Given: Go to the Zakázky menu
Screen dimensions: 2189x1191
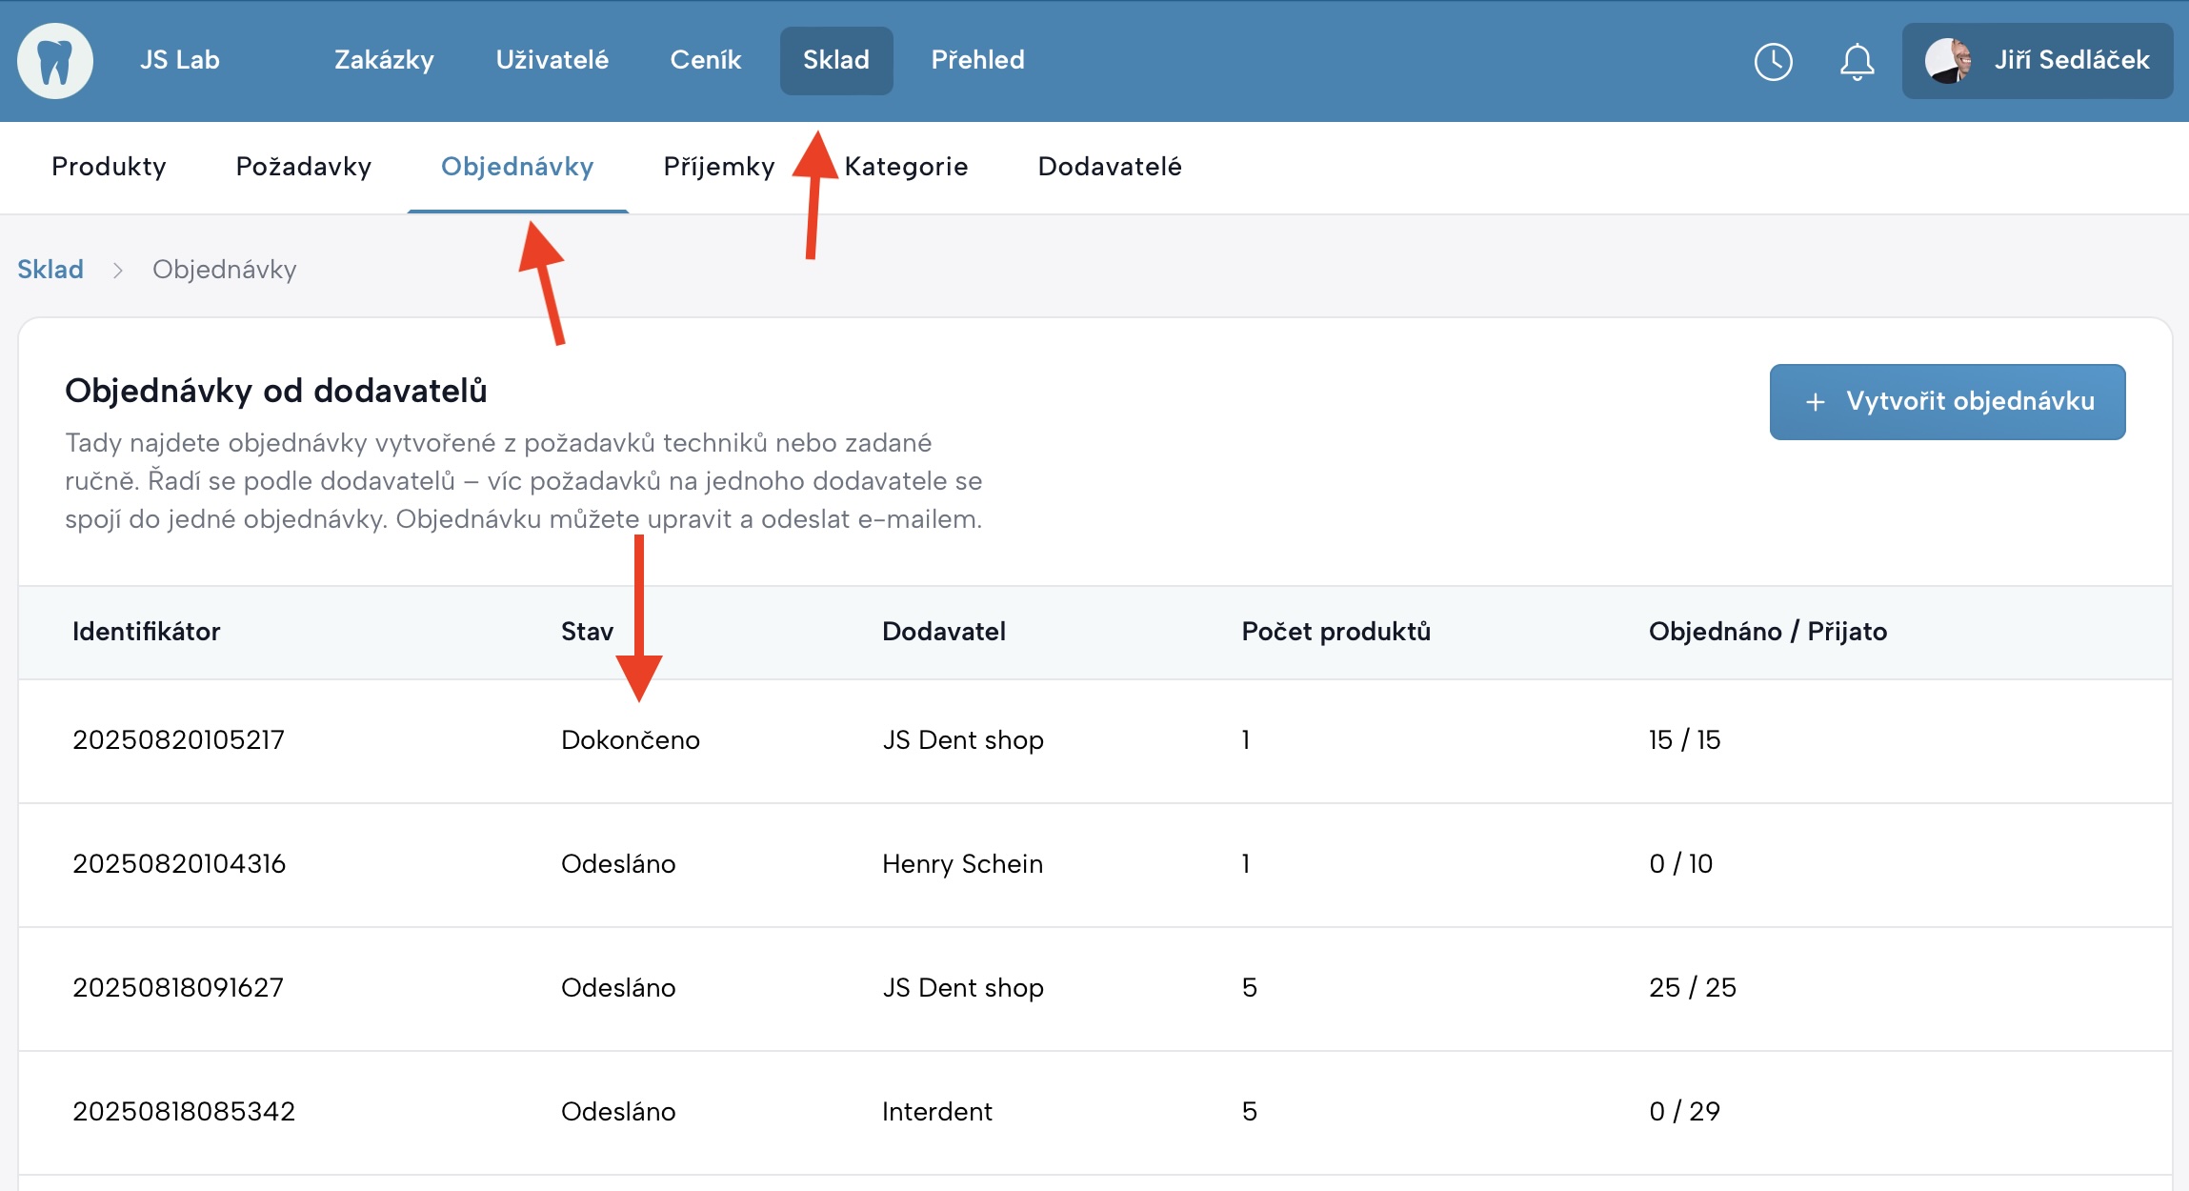Looking at the screenshot, I should (384, 60).
